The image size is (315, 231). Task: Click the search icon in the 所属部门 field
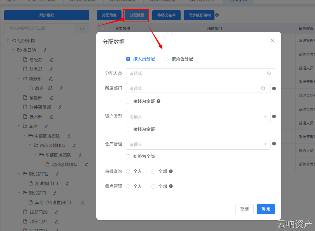[x=263, y=88]
